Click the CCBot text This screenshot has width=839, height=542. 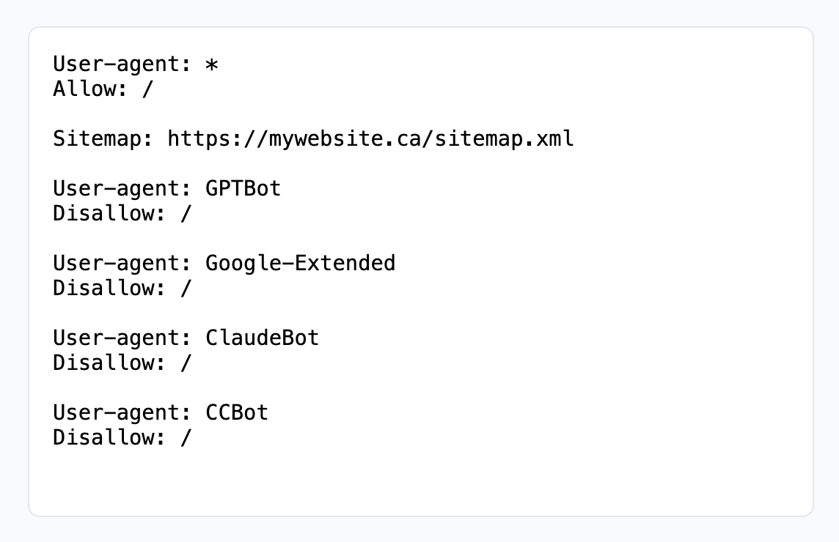click(236, 412)
